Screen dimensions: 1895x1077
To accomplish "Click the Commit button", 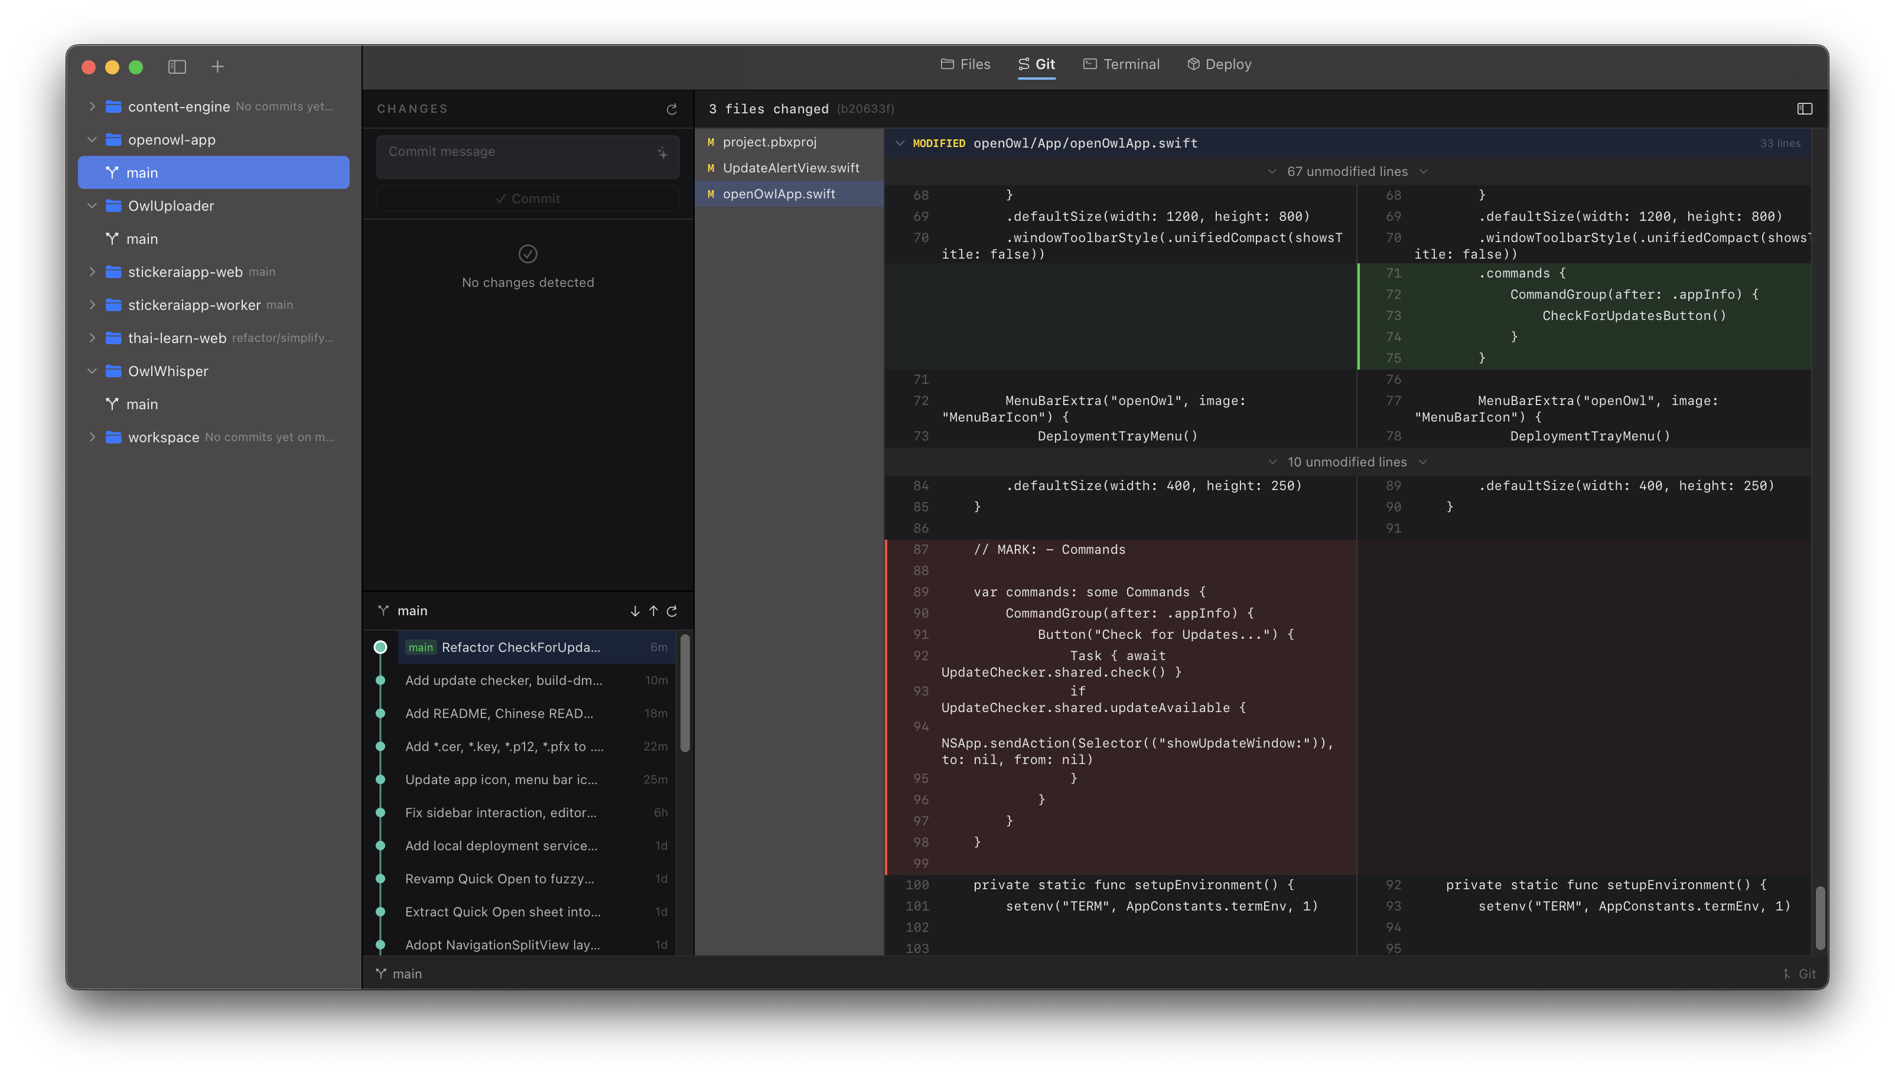I will click(x=528, y=199).
